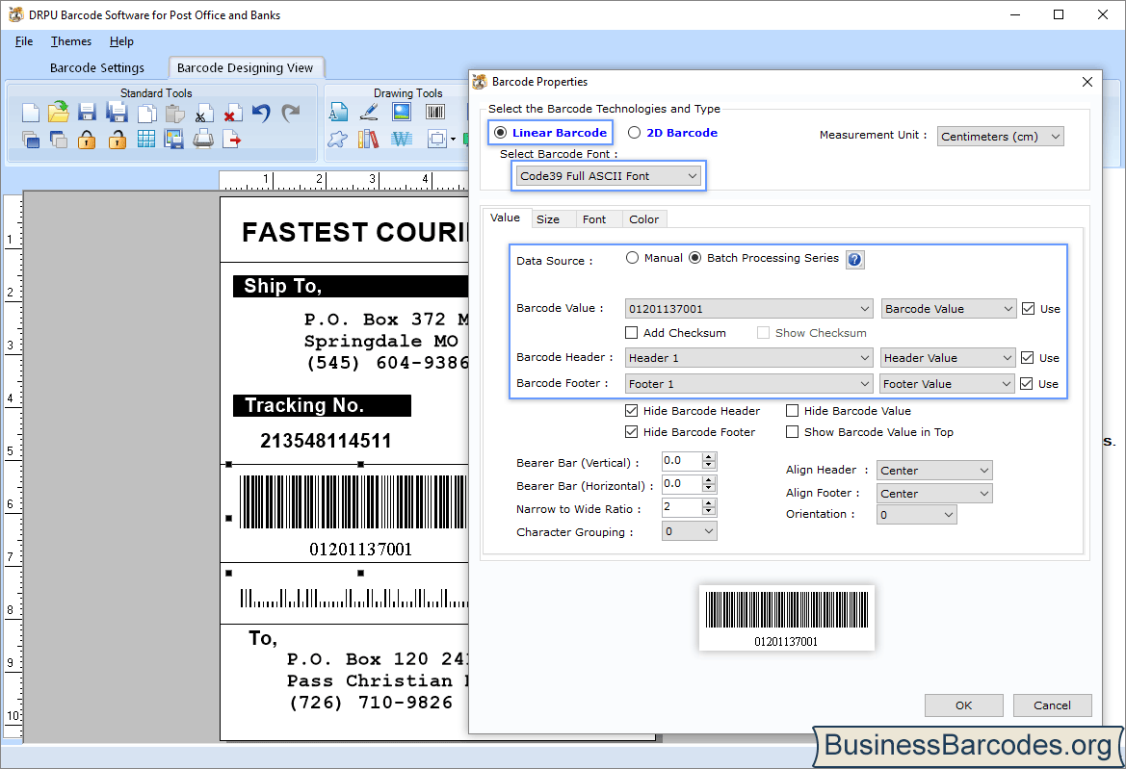1126x769 pixels.
Task: Expand Barcode Value 01201137001 dropdown
Action: [x=749, y=309]
